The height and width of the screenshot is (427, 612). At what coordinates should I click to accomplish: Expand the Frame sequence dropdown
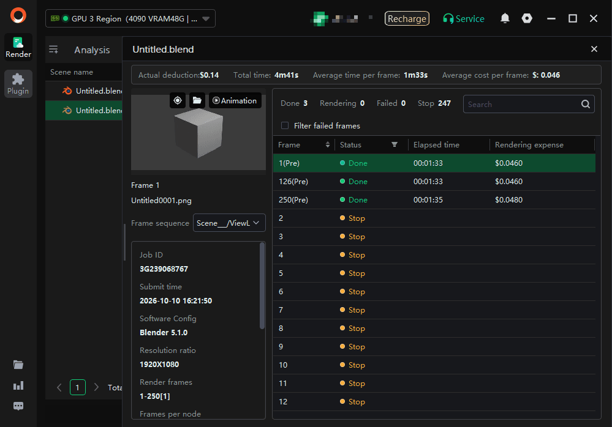(229, 223)
